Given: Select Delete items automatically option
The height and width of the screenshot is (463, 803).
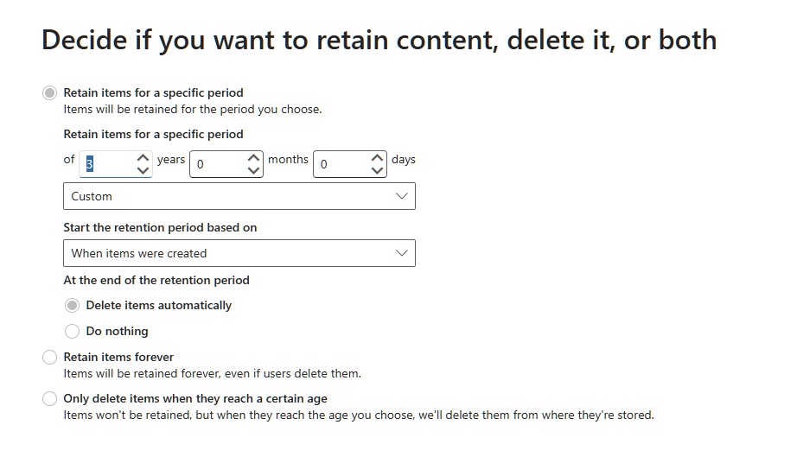Looking at the screenshot, I should point(73,305).
